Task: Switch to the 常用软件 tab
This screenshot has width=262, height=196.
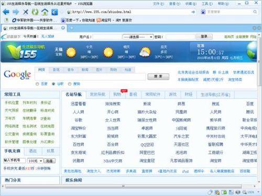Action: point(152,95)
